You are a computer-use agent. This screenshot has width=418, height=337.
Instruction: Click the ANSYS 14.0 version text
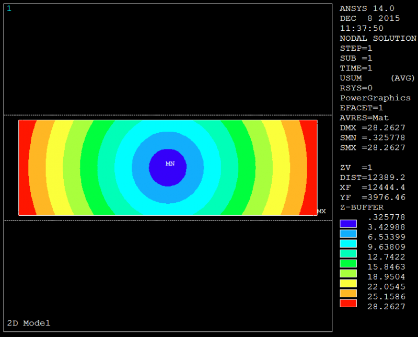367,8
